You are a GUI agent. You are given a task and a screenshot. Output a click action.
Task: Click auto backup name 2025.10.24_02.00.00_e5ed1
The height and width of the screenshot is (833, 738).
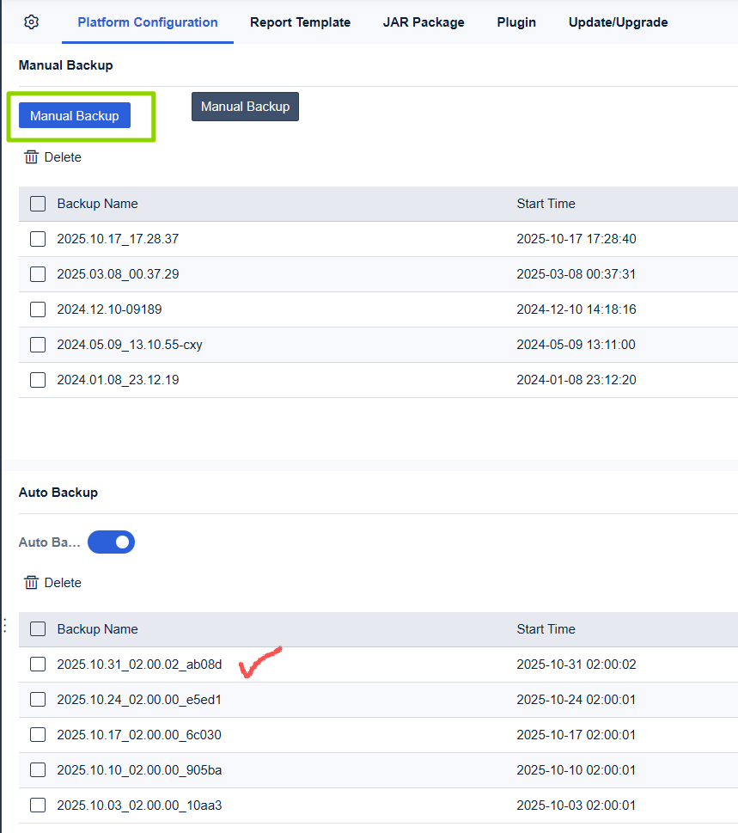(139, 700)
